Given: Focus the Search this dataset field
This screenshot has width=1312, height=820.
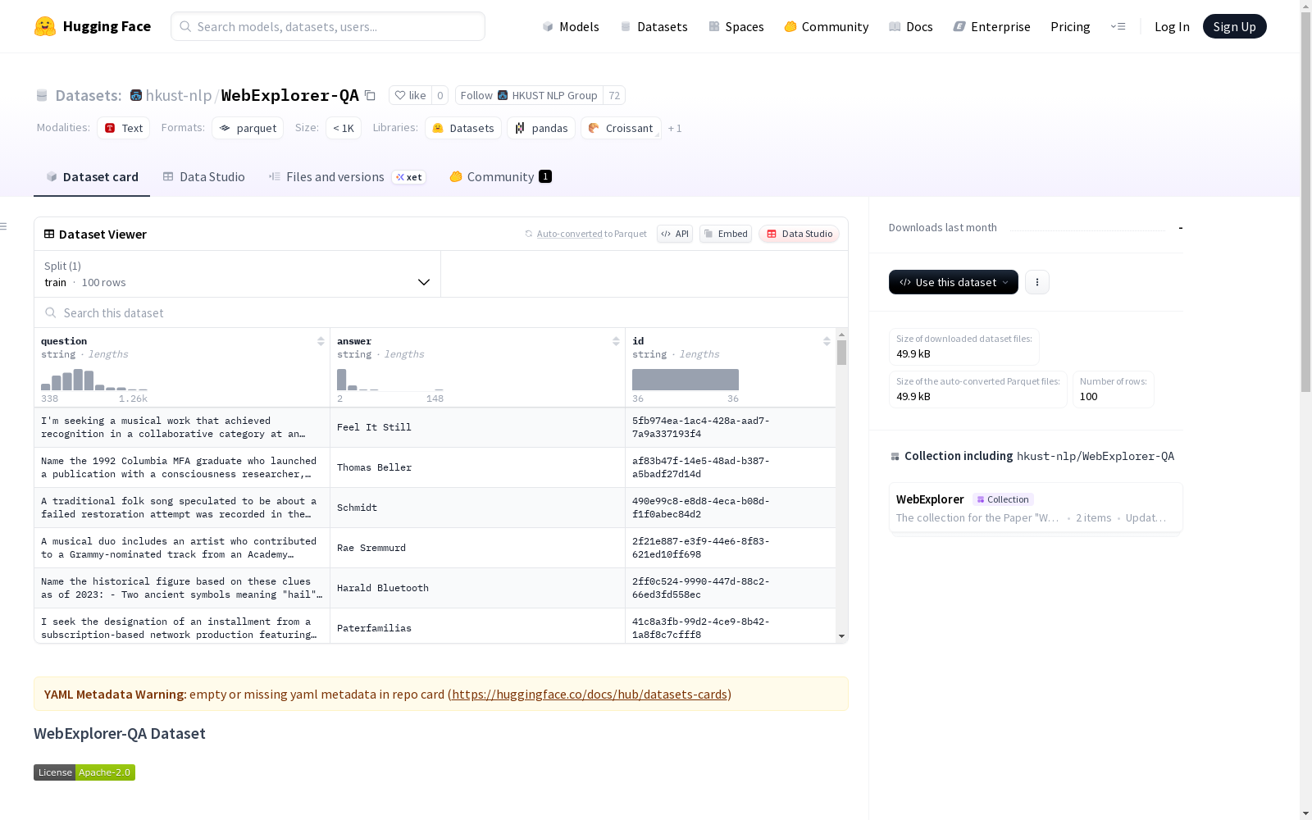Looking at the screenshot, I should coord(441,312).
